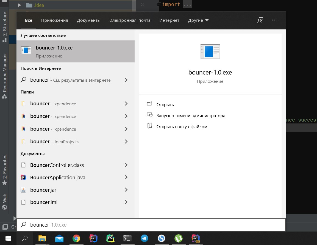Select the bouncer-1.0.exe best match result
Image resolution: width=317 pixels, height=245 pixels.
(x=76, y=51)
